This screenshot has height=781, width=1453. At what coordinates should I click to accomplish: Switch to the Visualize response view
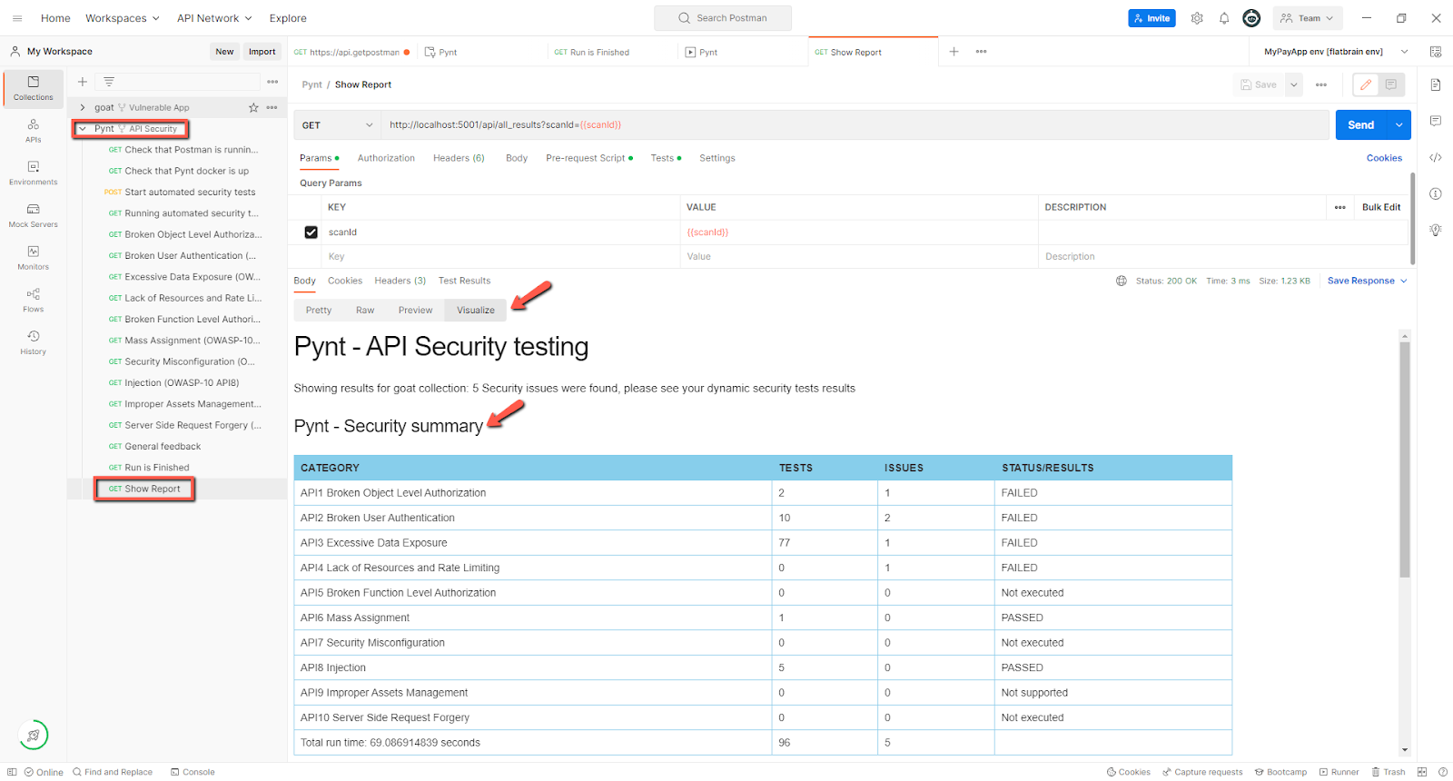(x=476, y=311)
